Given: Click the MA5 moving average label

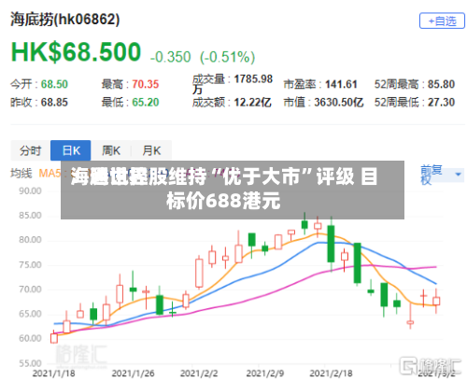Looking at the screenshot, I should 50,173.
